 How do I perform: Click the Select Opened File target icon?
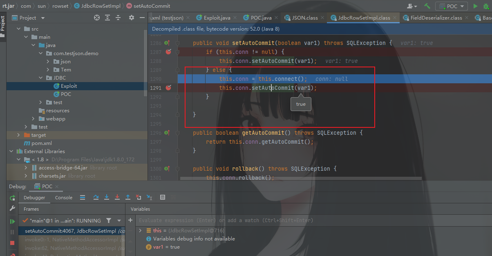97,18
